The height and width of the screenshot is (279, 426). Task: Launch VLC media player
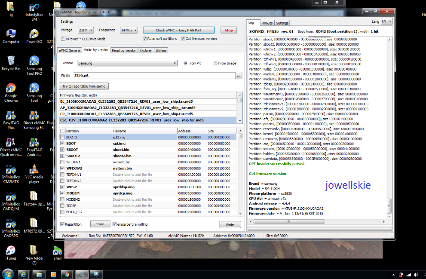(34, 174)
